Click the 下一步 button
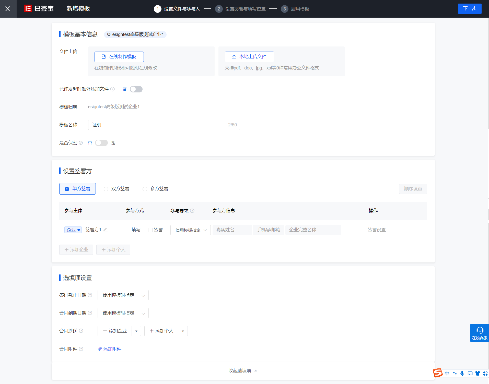 tap(470, 9)
